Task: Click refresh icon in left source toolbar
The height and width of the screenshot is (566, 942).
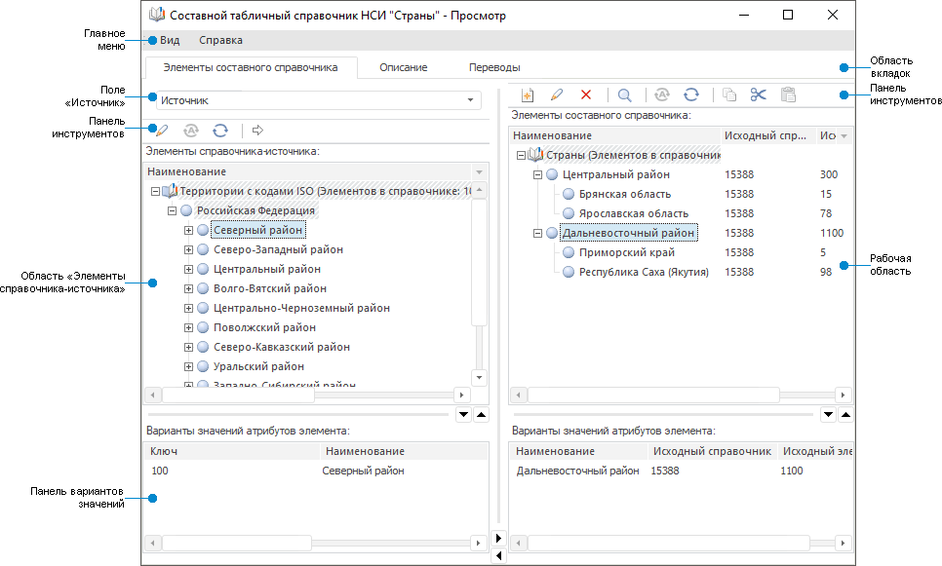Action: (220, 130)
